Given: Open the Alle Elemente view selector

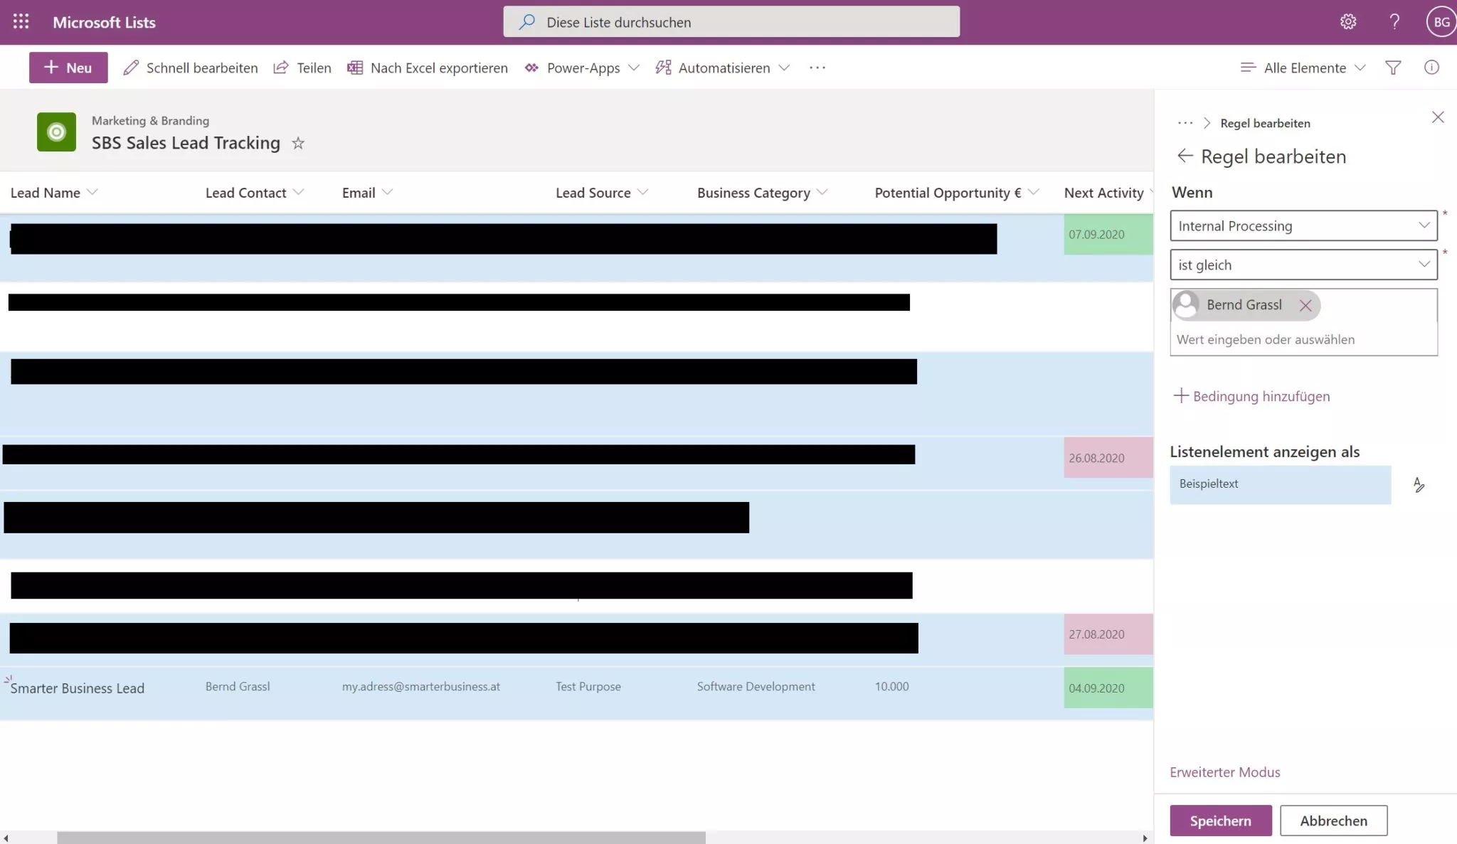Looking at the screenshot, I should pos(1303,67).
